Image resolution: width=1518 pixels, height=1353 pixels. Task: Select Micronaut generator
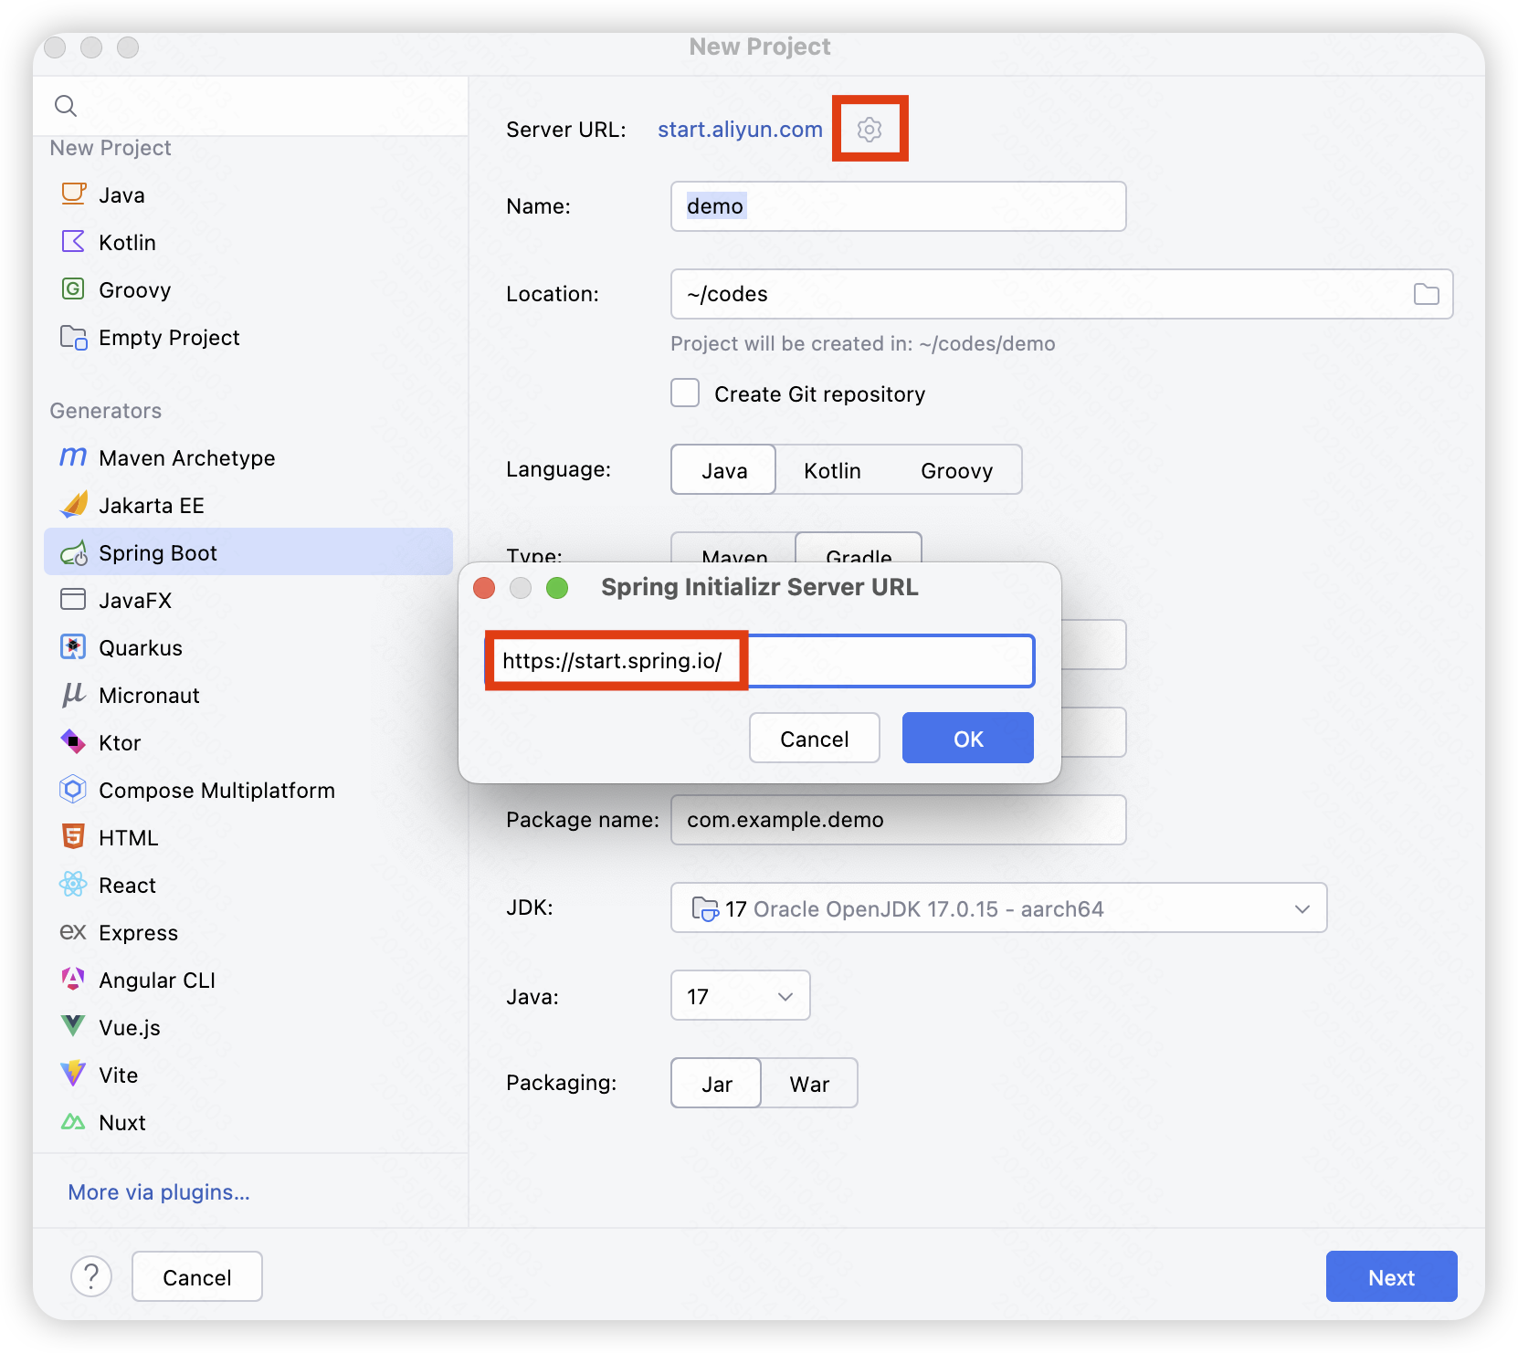point(248,695)
